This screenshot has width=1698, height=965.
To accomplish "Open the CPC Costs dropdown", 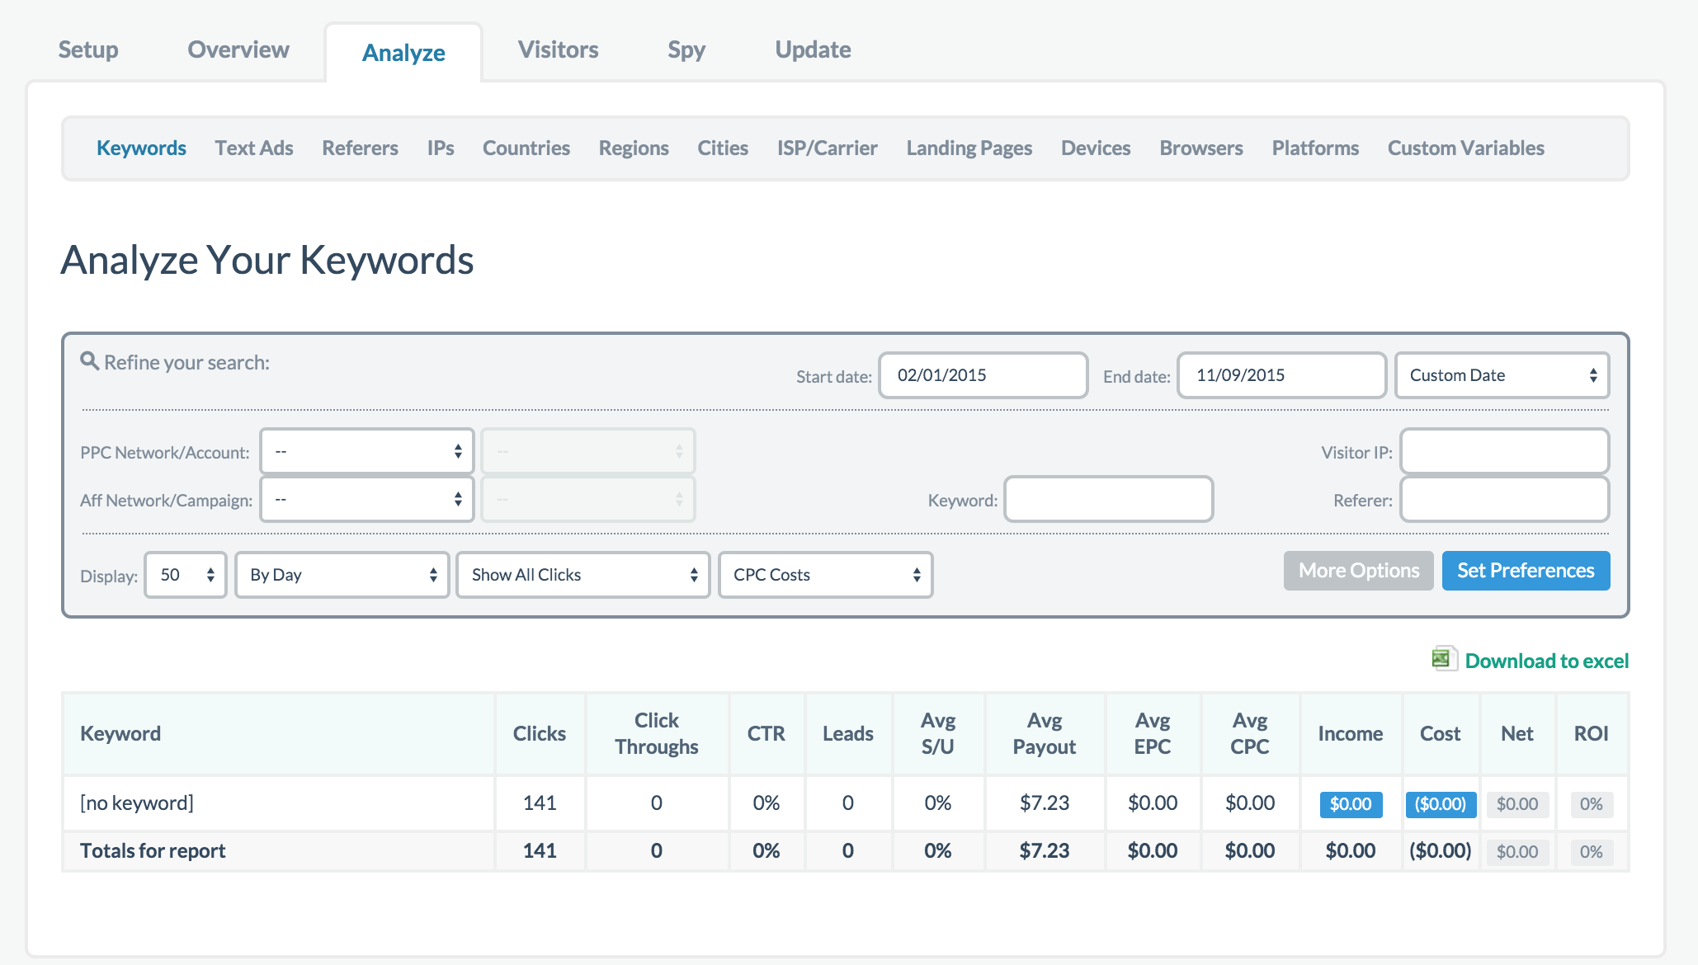I will (x=825, y=575).
